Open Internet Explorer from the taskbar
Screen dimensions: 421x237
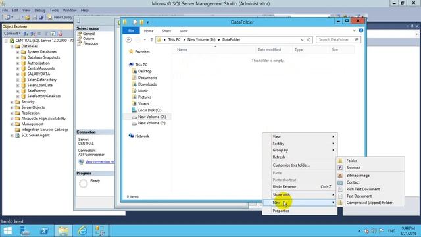tap(82, 231)
